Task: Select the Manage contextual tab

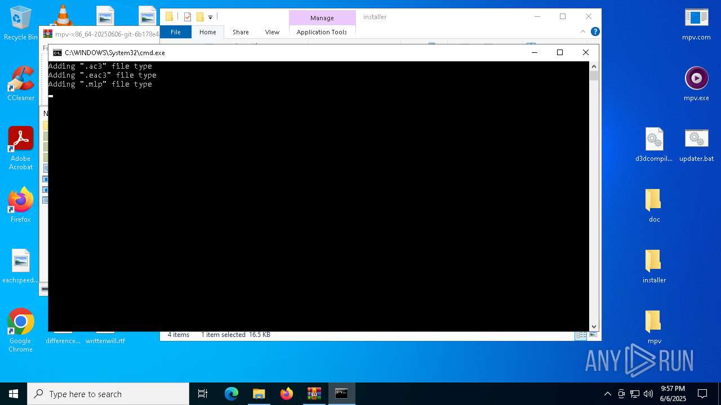Action: coord(322,17)
